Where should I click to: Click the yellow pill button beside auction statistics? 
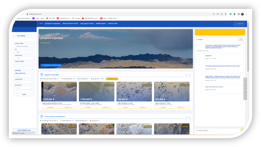pyautogui.click(x=112, y=79)
